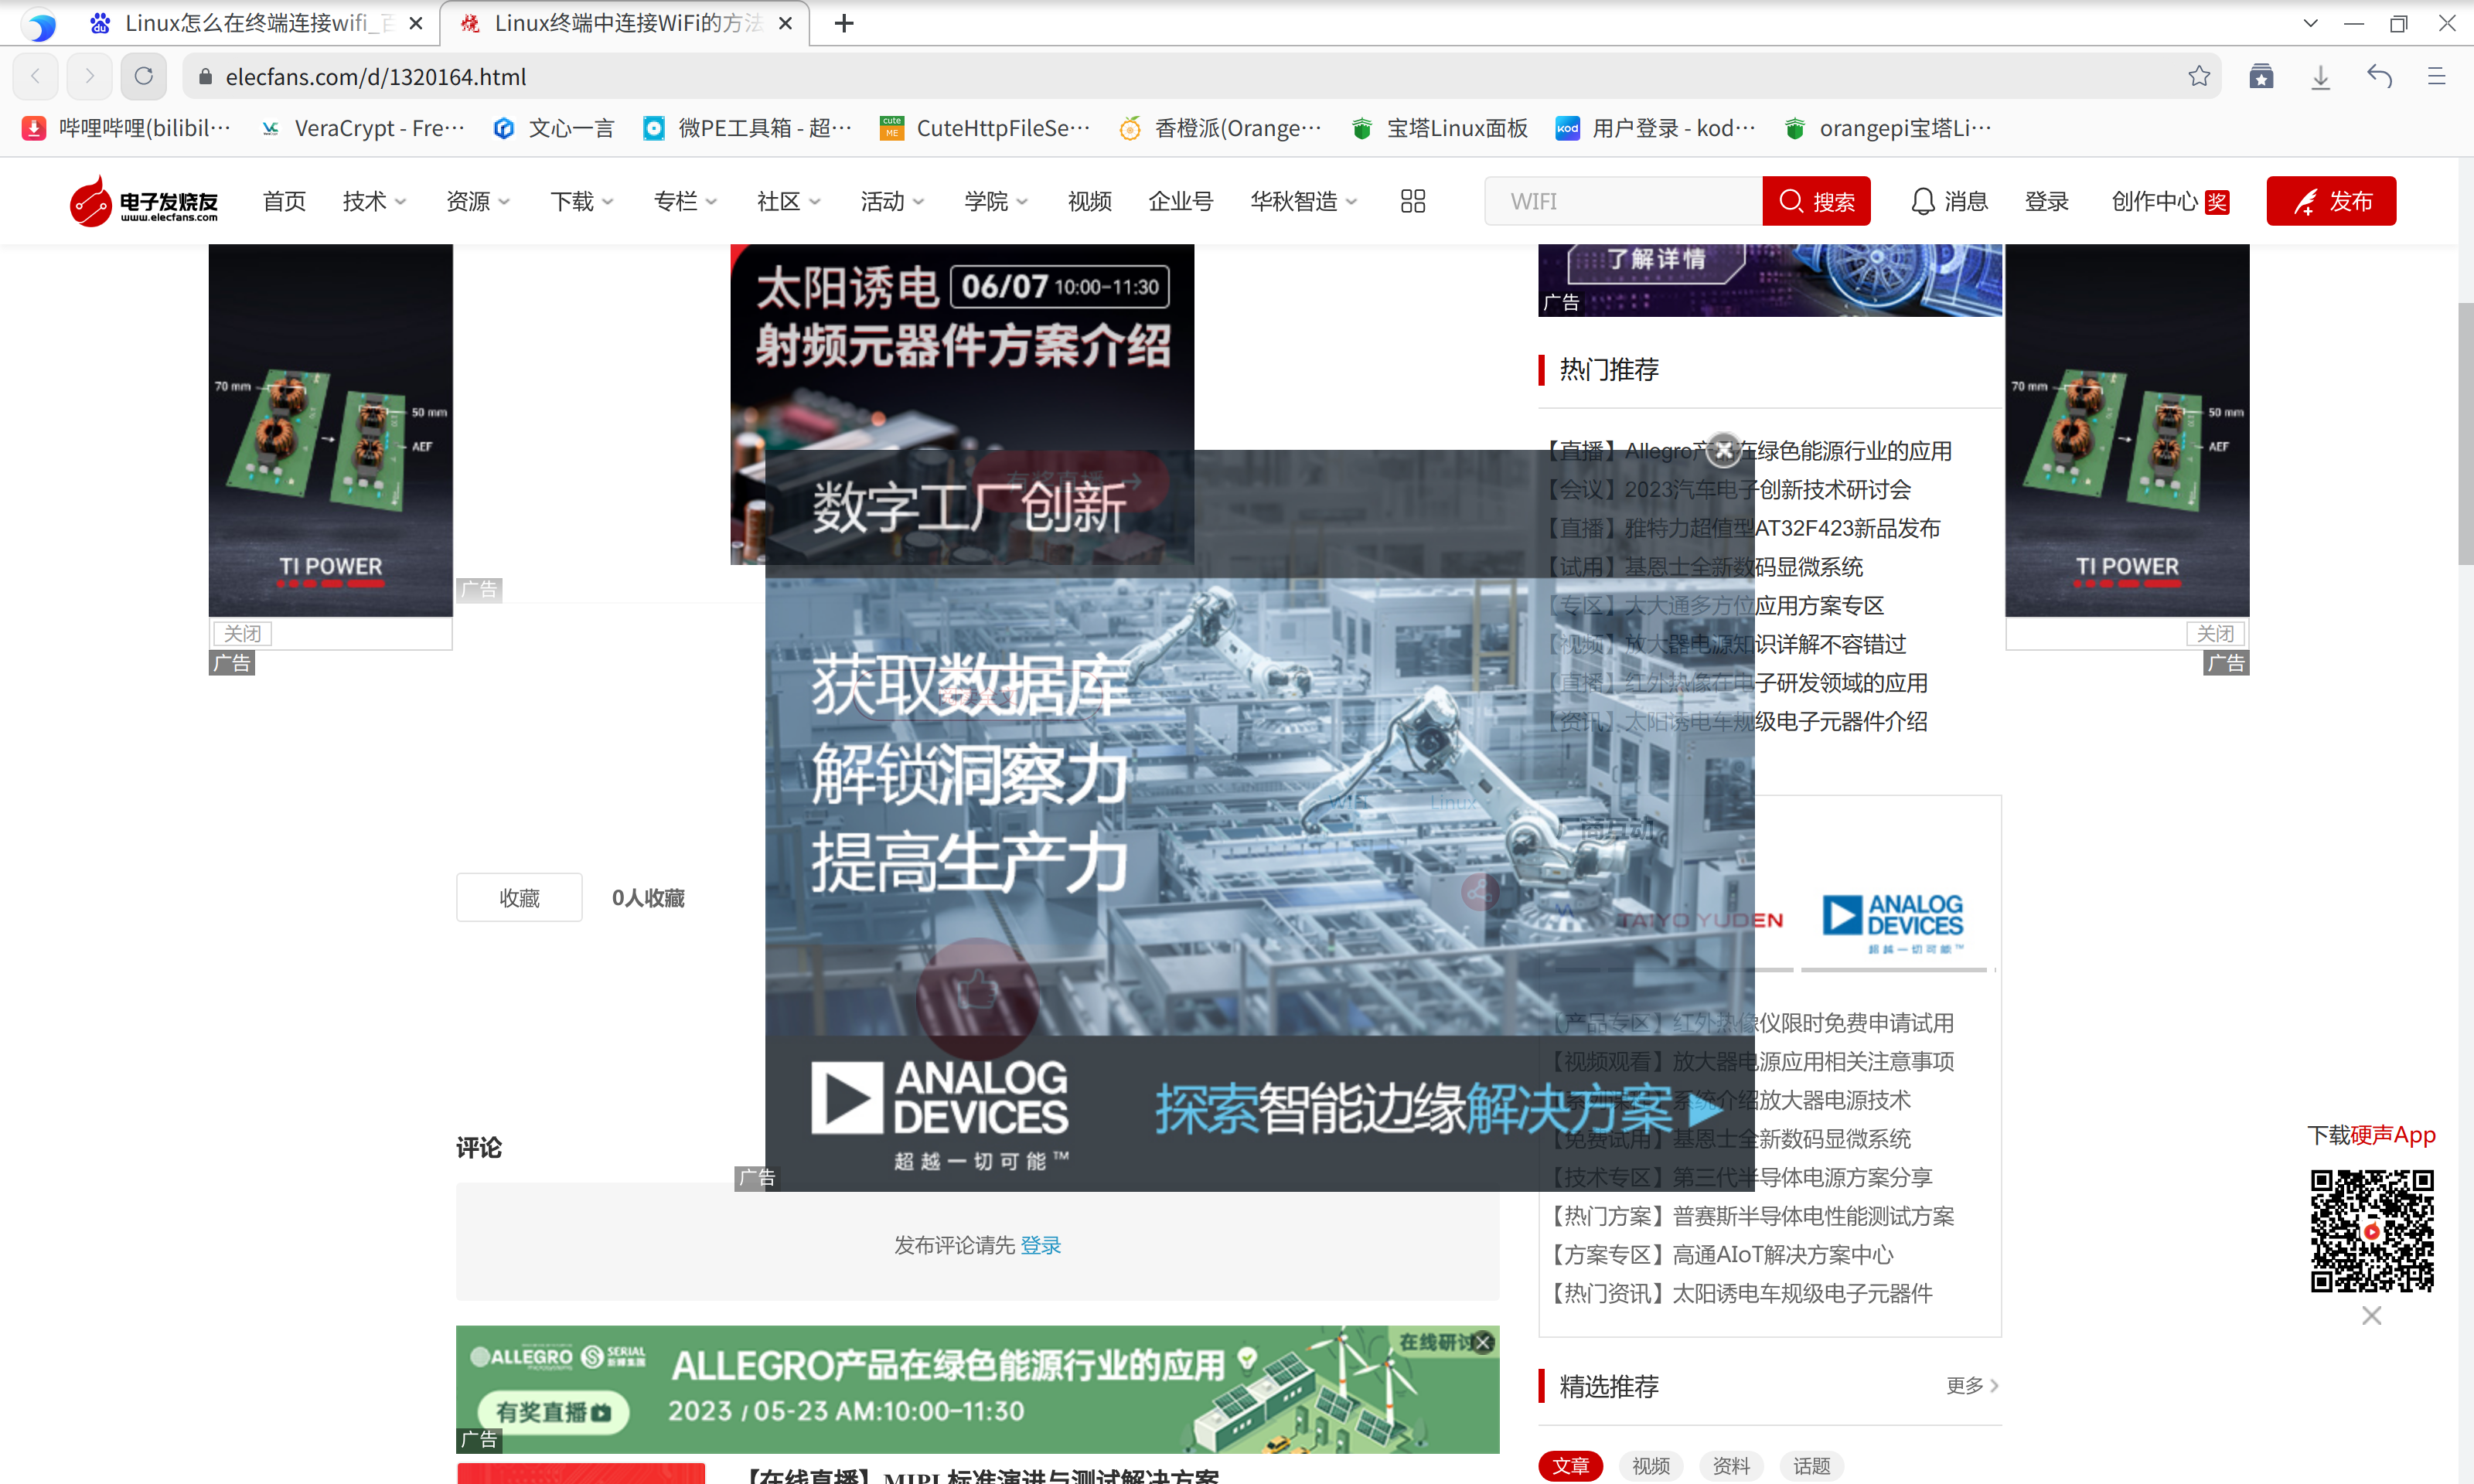Click the 登录 link in comment box
This screenshot has height=1484, width=2474.
1040,1245
